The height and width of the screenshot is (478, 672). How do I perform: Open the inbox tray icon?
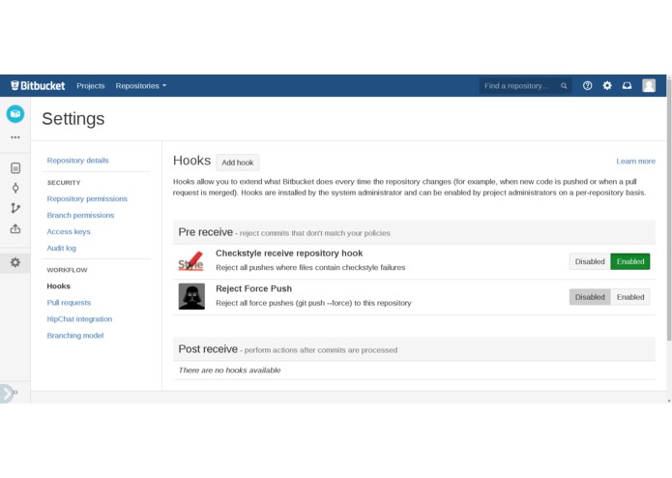[627, 86]
